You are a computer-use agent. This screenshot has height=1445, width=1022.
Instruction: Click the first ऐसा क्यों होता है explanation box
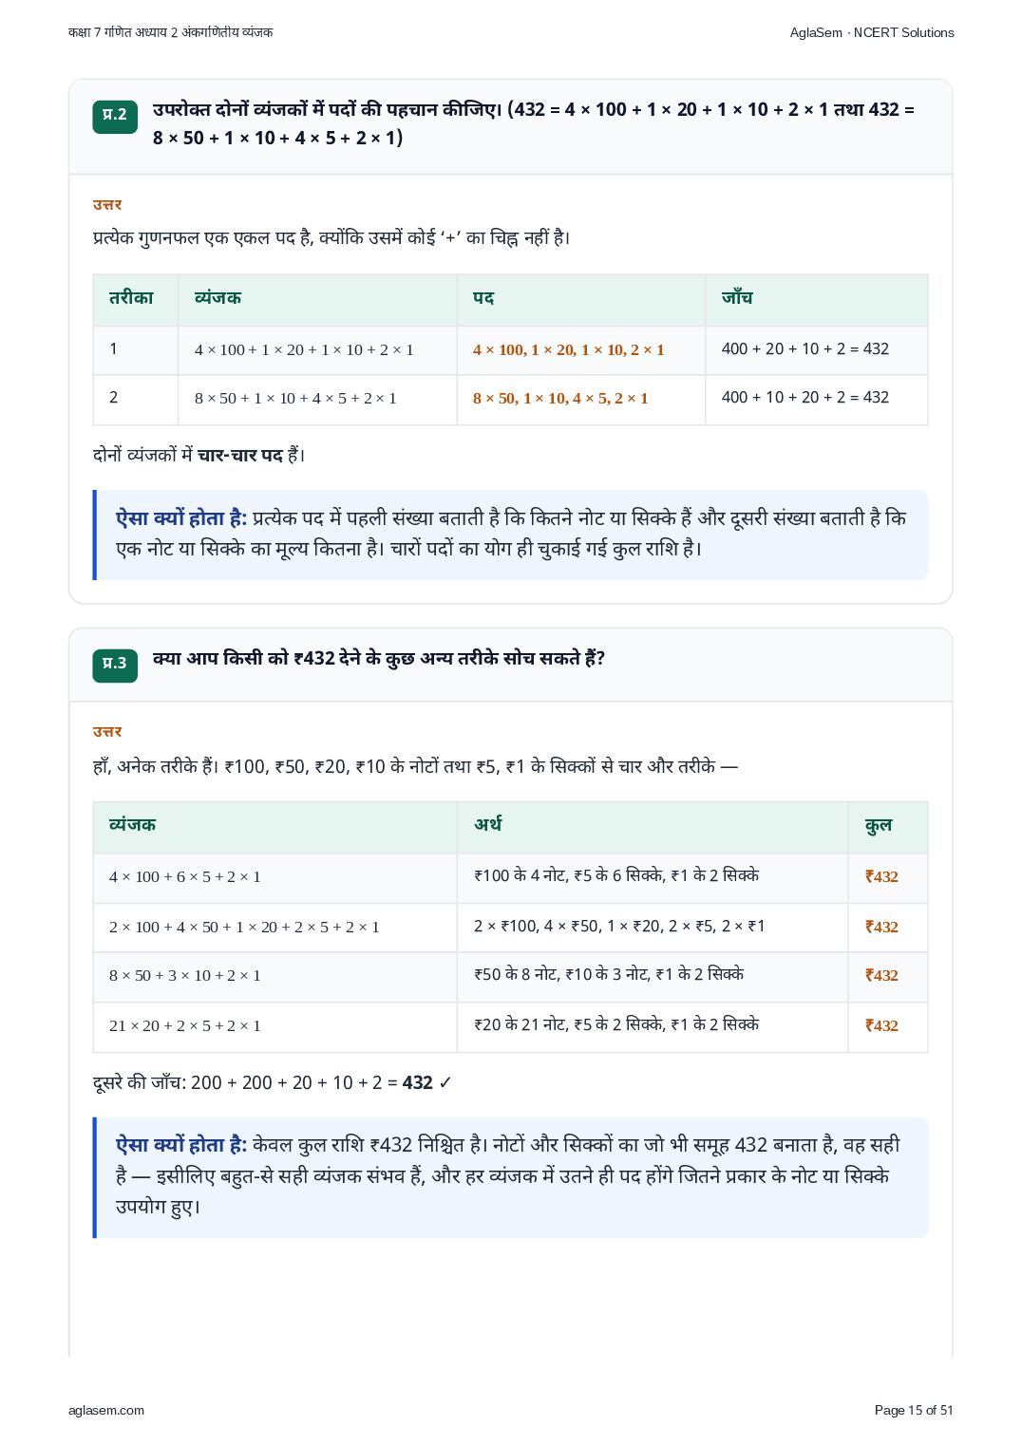point(511,535)
